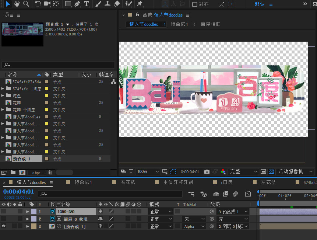This screenshot has width=317, height=240.
Task: Toggle hide shy layers in timeline
Action: [216, 194]
